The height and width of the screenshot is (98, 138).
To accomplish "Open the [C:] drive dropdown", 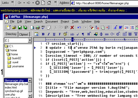I will (30, 40).
